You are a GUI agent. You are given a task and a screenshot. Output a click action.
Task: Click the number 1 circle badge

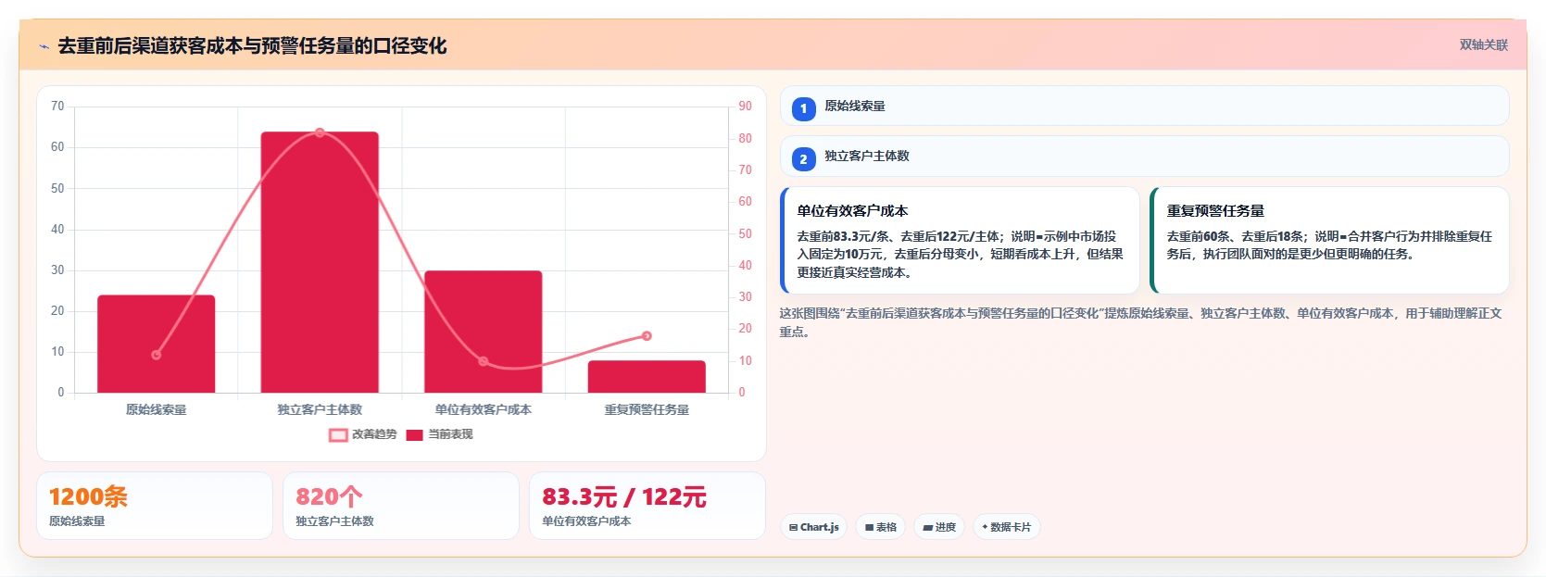[803, 108]
